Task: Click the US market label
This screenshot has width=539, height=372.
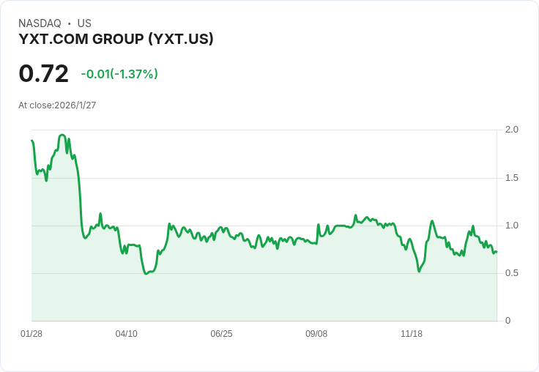Action: pos(84,23)
